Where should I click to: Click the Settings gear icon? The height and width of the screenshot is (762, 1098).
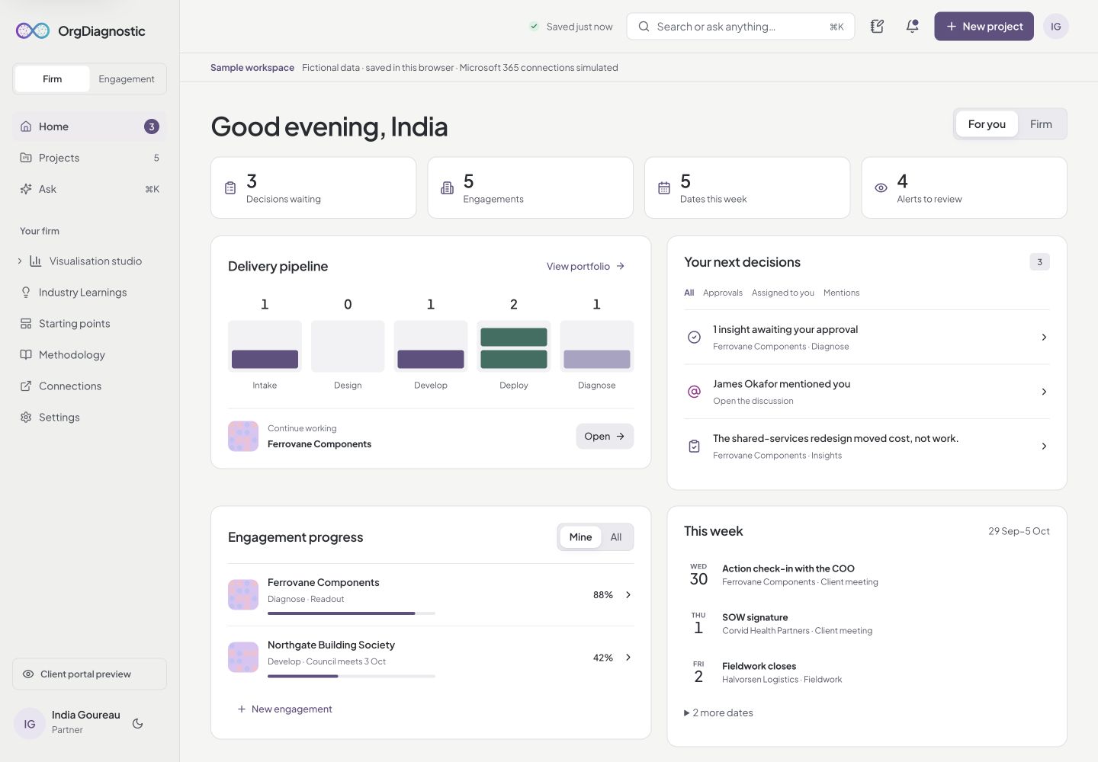(x=26, y=418)
